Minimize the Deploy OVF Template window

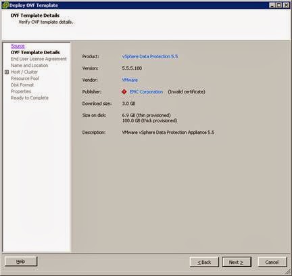point(272,5)
